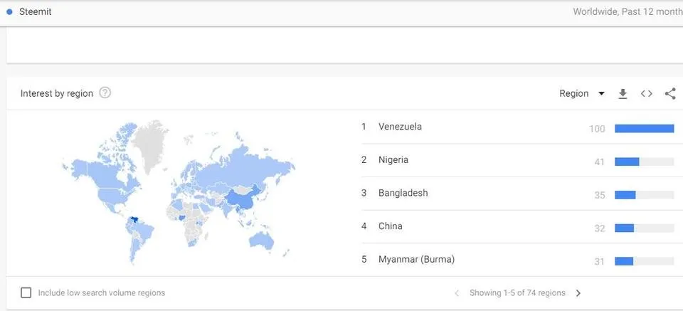This screenshot has width=683, height=311.
Task: Open the embed code icon
Action: [647, 94]
